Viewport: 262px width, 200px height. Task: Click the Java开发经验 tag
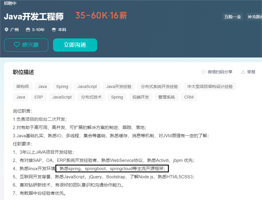click(x=119, y=87)
